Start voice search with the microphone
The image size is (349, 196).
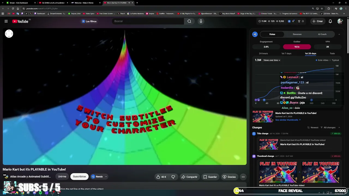pos(201,21)
